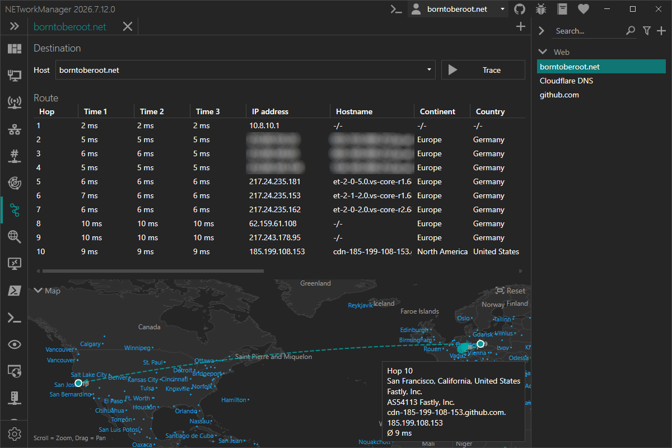Collapse the profiles side panel chevron
The image size is (672, 448).
542,31
